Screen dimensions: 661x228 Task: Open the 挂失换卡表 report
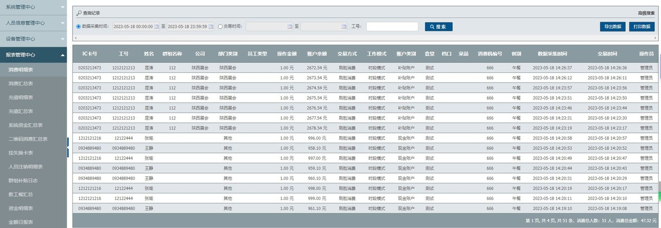[33, 153]
